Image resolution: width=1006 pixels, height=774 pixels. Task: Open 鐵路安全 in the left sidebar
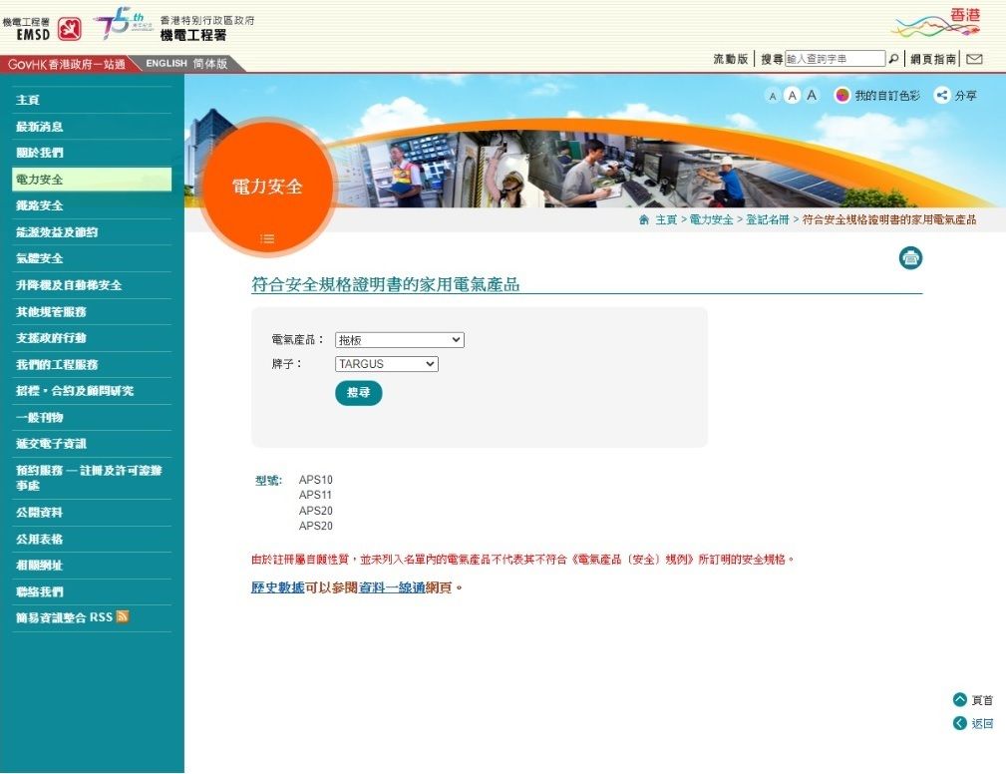click(x=40, y=205)
